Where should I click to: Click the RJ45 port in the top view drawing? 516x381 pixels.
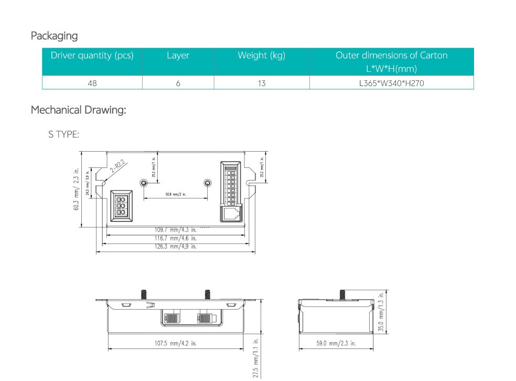click(x=231, y=214)
